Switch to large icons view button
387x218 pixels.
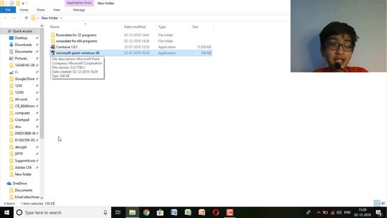[383, 203]
